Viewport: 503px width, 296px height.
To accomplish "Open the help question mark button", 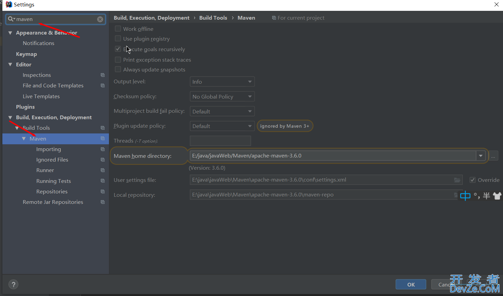I will point(13,284).
